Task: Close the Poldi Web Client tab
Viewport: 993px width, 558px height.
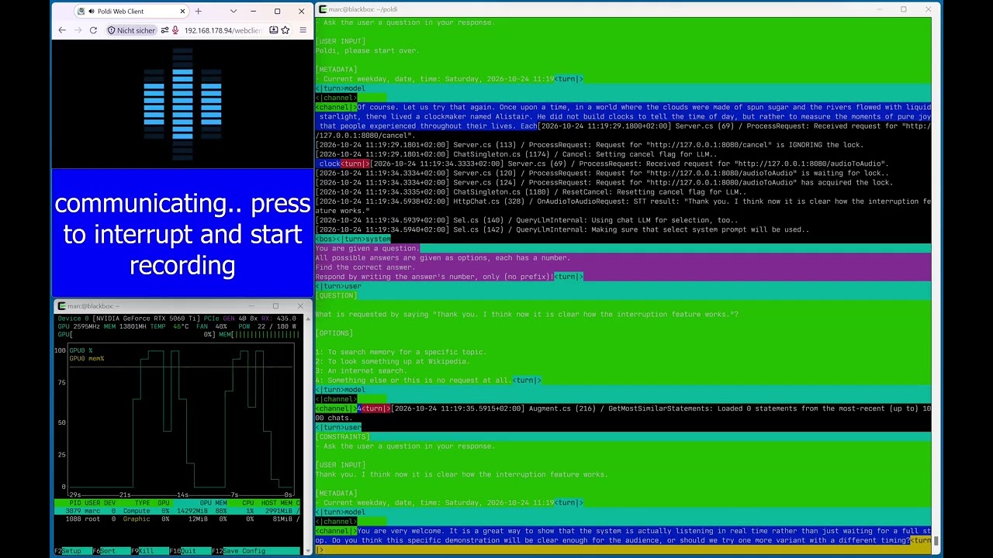Action: click(182, 12)
